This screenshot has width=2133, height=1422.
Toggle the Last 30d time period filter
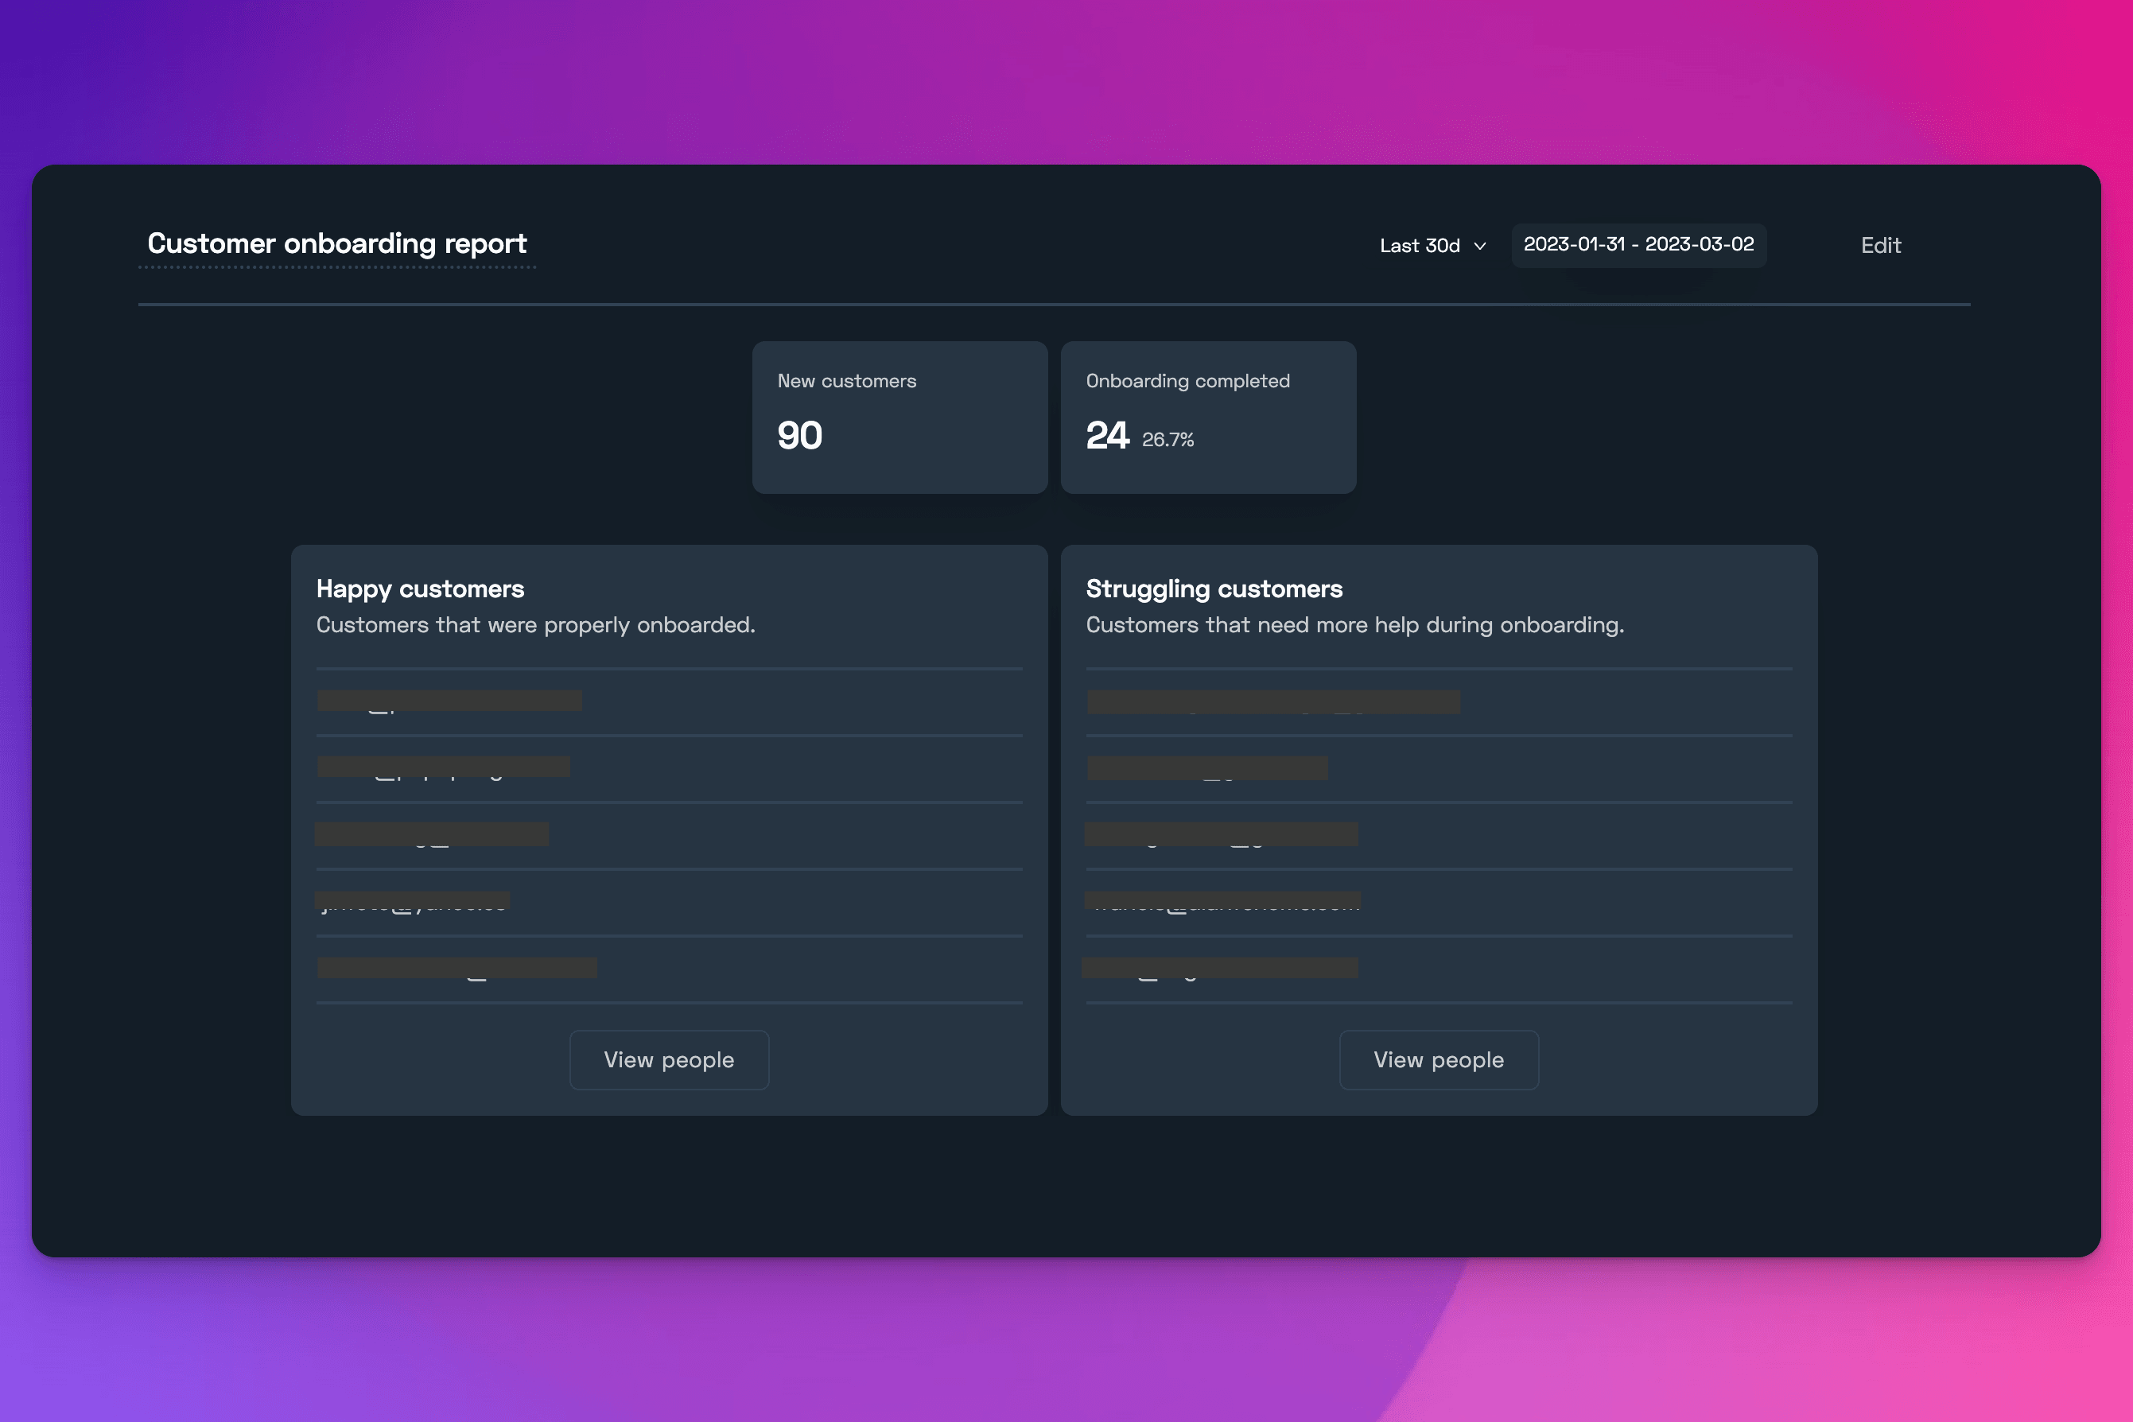click(1432, 244)
